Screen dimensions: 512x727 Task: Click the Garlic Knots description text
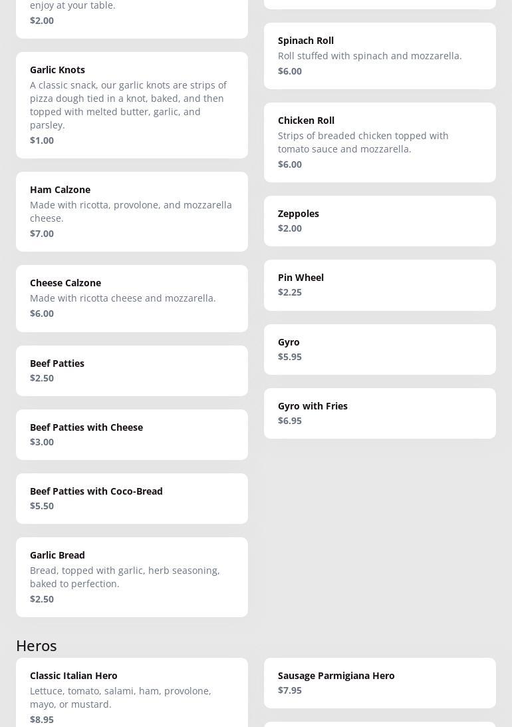pos(128,105)
